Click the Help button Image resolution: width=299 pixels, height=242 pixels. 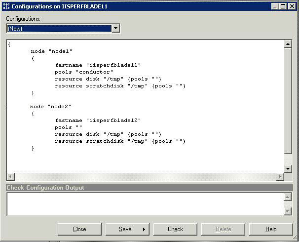pyautogui.click(x=271, y=229)
